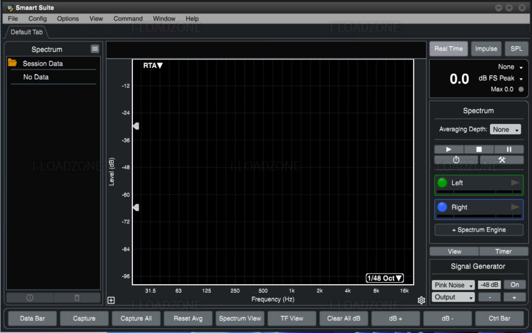The width and height of the screenshot is (532, 333).
Task: Switch to SPL mode
Action: [x=516, y=48]
